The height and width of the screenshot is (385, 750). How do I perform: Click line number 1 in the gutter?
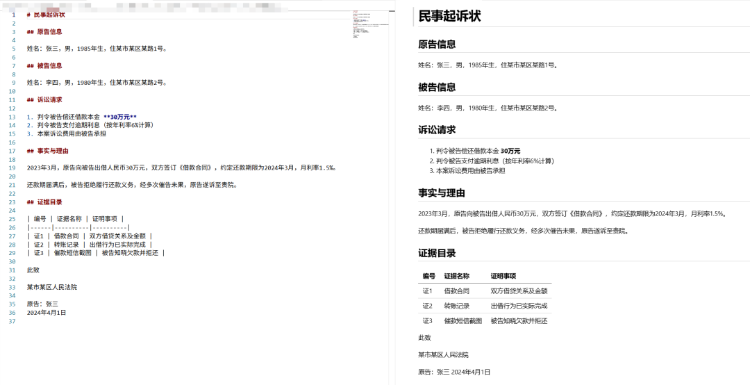click(14, 15)
